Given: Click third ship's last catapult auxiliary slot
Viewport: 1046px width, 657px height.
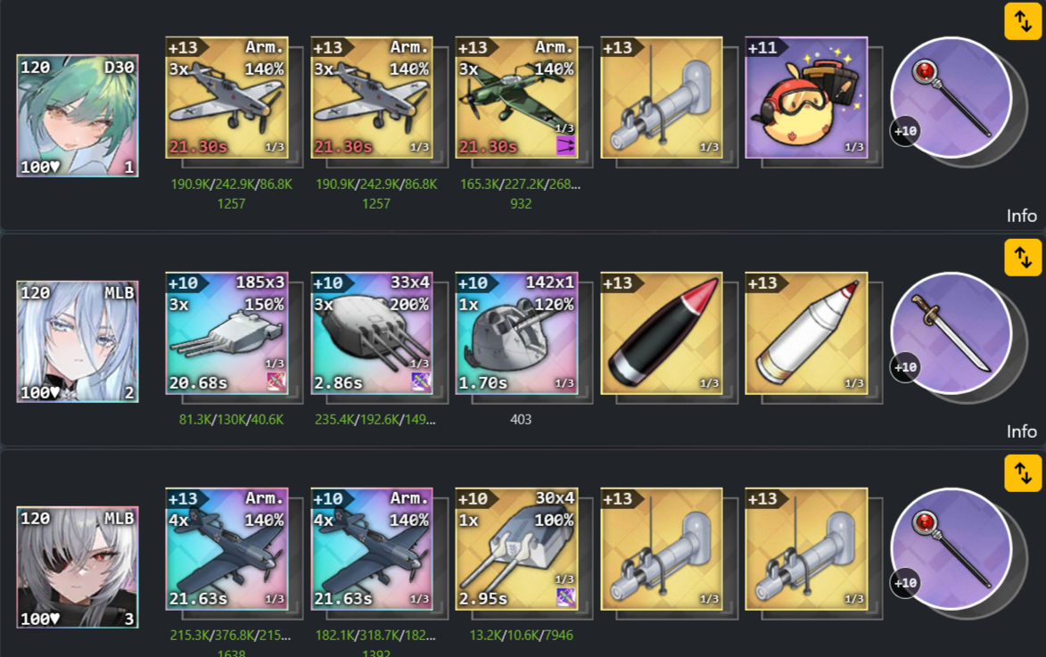Looking at the screenshot, I should pos(806,549).
